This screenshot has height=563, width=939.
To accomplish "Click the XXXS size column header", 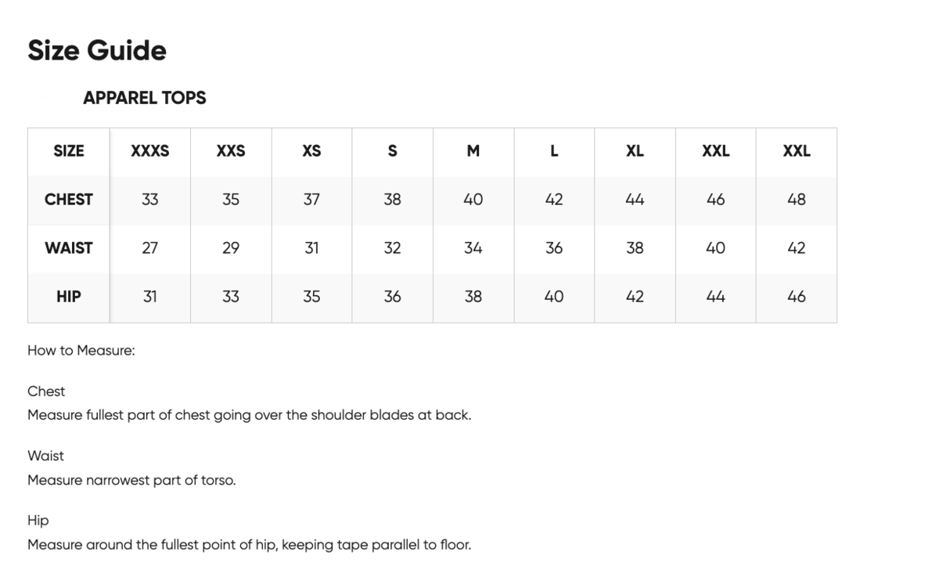I will click(x=150, y=151).
